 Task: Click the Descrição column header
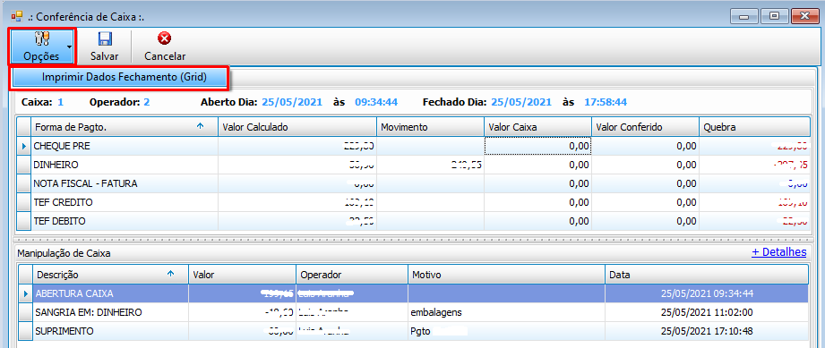(x=111, y=275)
